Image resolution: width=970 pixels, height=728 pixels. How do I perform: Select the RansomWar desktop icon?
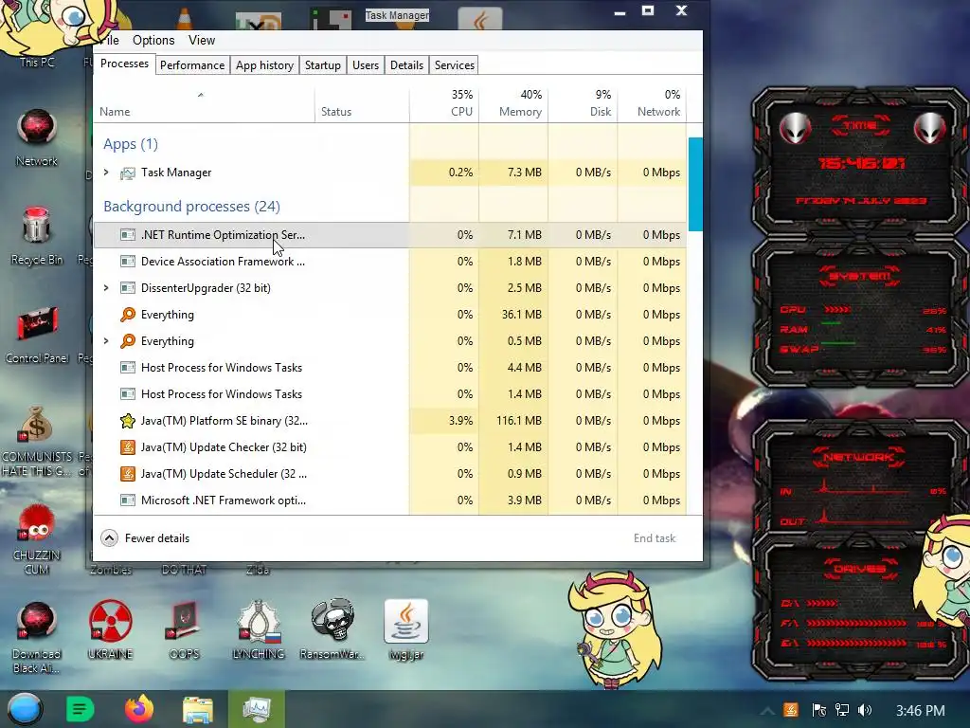click(x=332, y=629)
